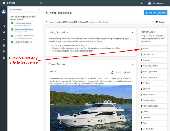The width and height of the screenshot is (170, 131).
Task: Collapse the Listing Descriptions section
Action: (132, 32)
